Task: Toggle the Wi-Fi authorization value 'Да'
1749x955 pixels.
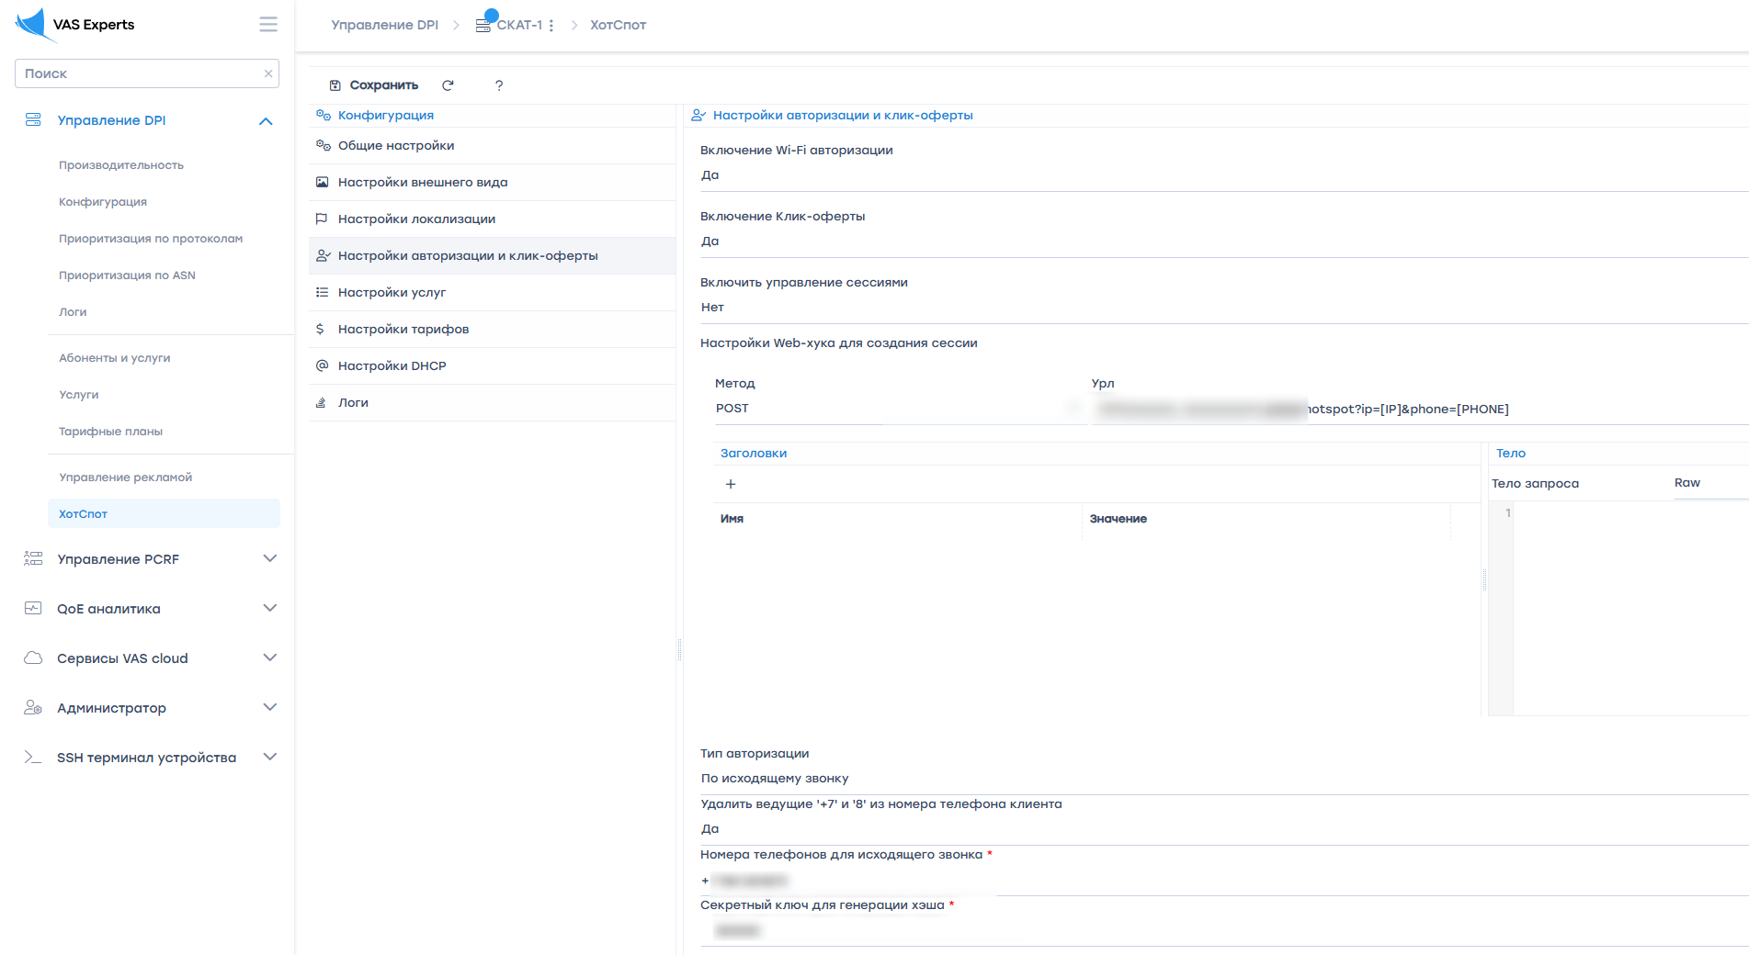Action: pyautogui.click(x=710, y=175)
